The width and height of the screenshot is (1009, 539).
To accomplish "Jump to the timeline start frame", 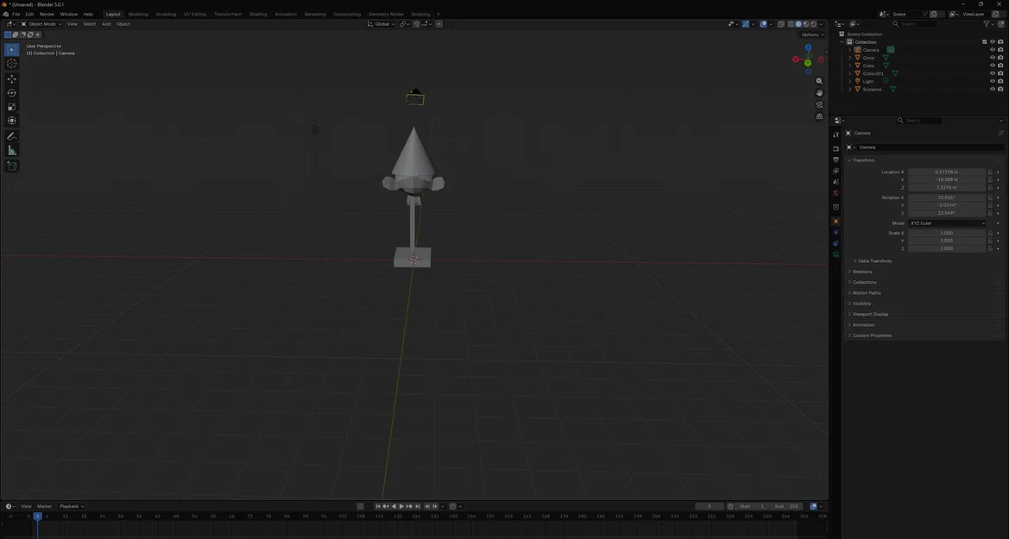I will coord(378,506).
